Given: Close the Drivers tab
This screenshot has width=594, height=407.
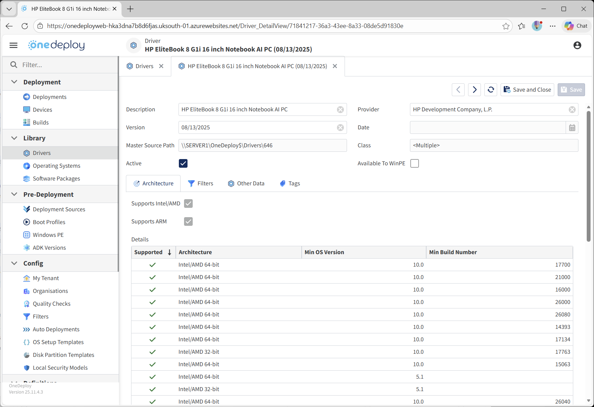Looking at the screenshot, I should (161, 66).
